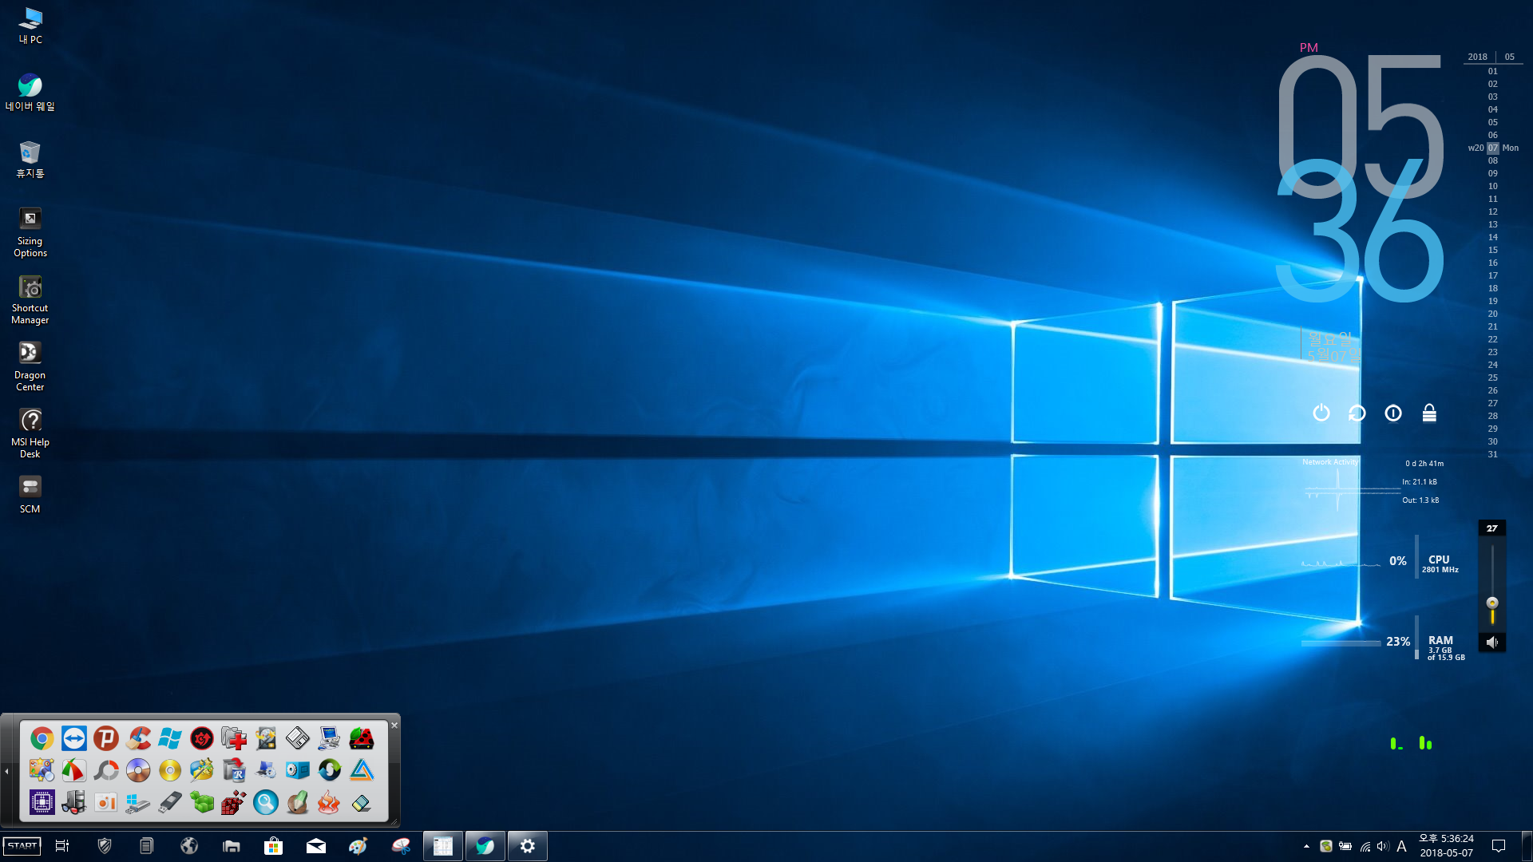
Task: Select the 네이버 웨일 desktop shortcut
Action: click(x=30, y=93)
